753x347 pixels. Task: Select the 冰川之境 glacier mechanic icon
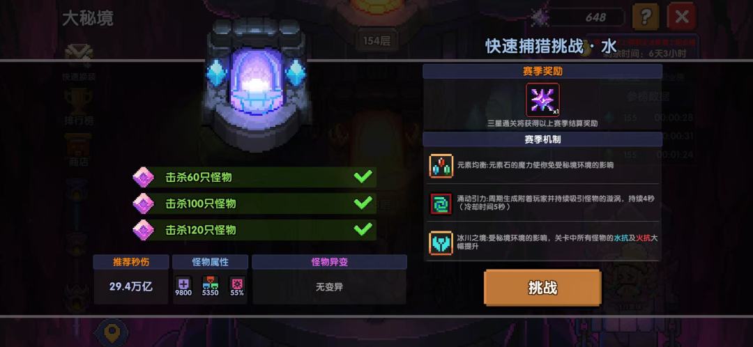click(441, 242)
